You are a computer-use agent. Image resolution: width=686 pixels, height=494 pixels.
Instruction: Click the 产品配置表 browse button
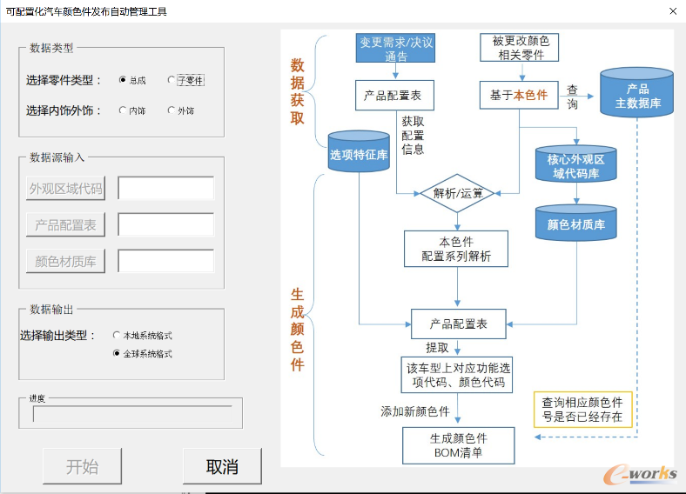tap(65, 224)
